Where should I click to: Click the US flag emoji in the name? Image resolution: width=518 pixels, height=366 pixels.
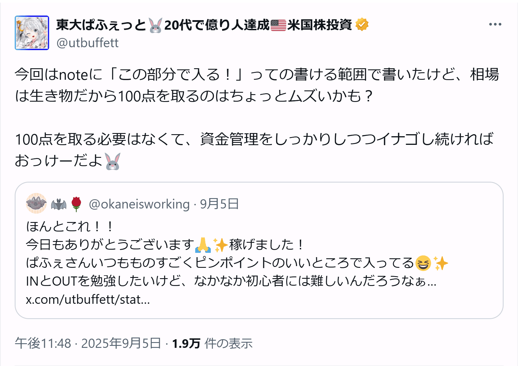point(278,25)
